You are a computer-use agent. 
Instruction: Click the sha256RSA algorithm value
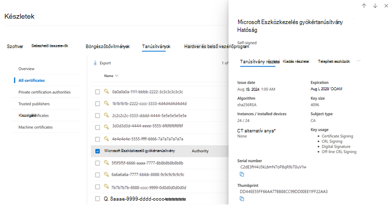pos(247,104)
